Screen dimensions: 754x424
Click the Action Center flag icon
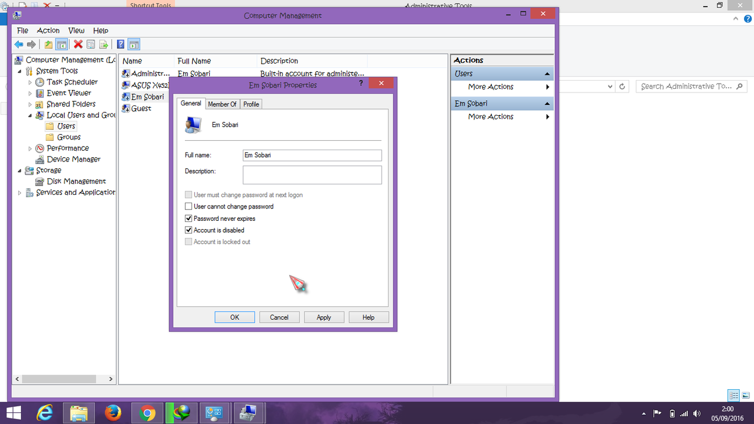pyautogui.click(x=657, y=413)
